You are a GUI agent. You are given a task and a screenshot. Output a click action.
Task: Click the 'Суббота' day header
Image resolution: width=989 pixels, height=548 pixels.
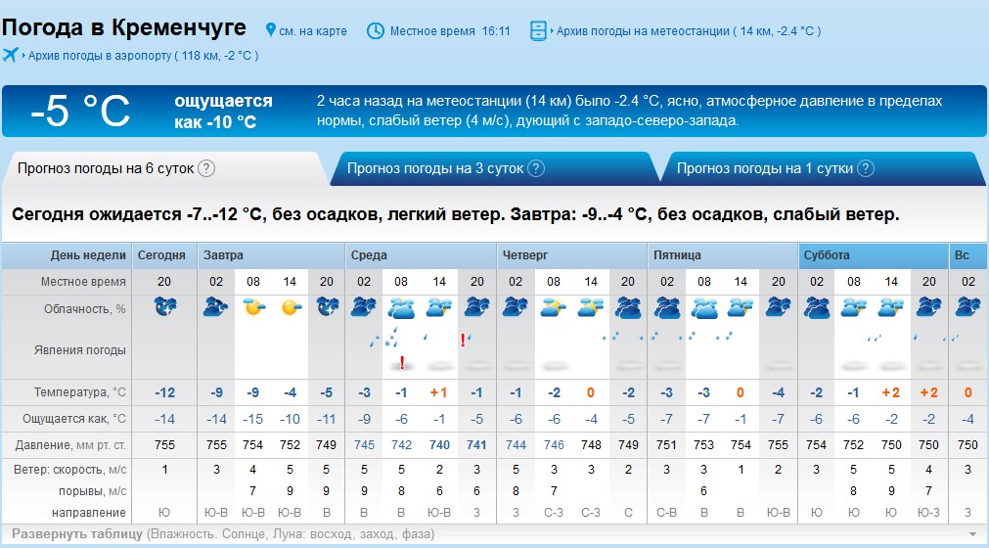[827, 255]
